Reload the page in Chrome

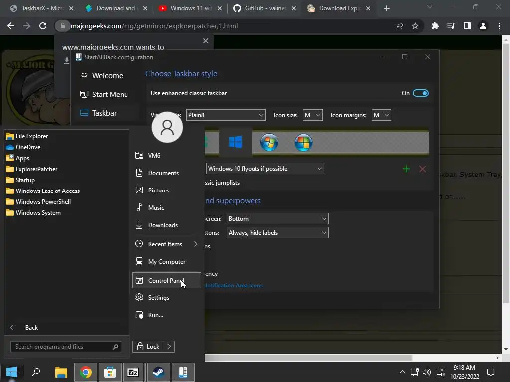(x=43, y=26)
